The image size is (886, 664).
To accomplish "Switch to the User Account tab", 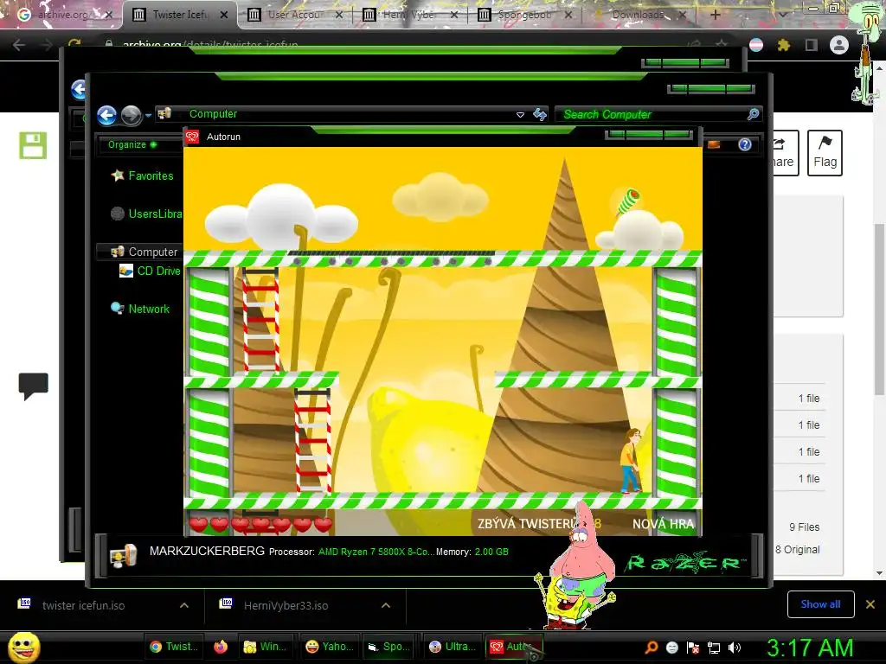I will 297,15.
